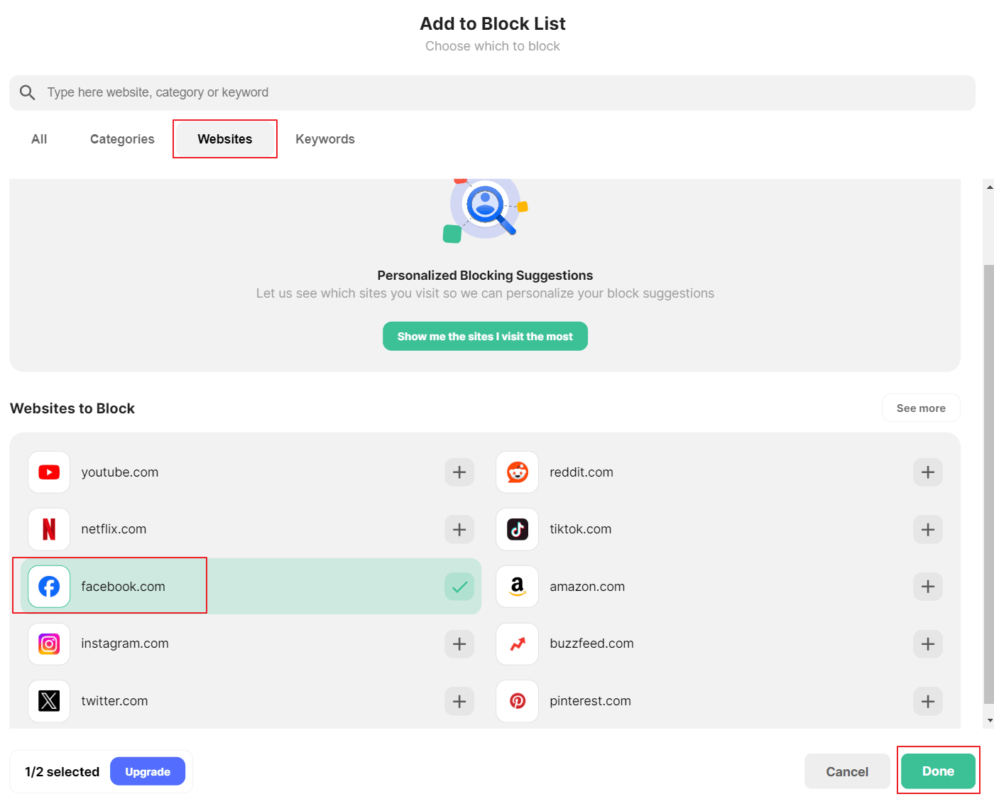The height and width of the screenshot is (804, 994).
Task: Click the Facebook logo icon
Action: pos(49,587)
